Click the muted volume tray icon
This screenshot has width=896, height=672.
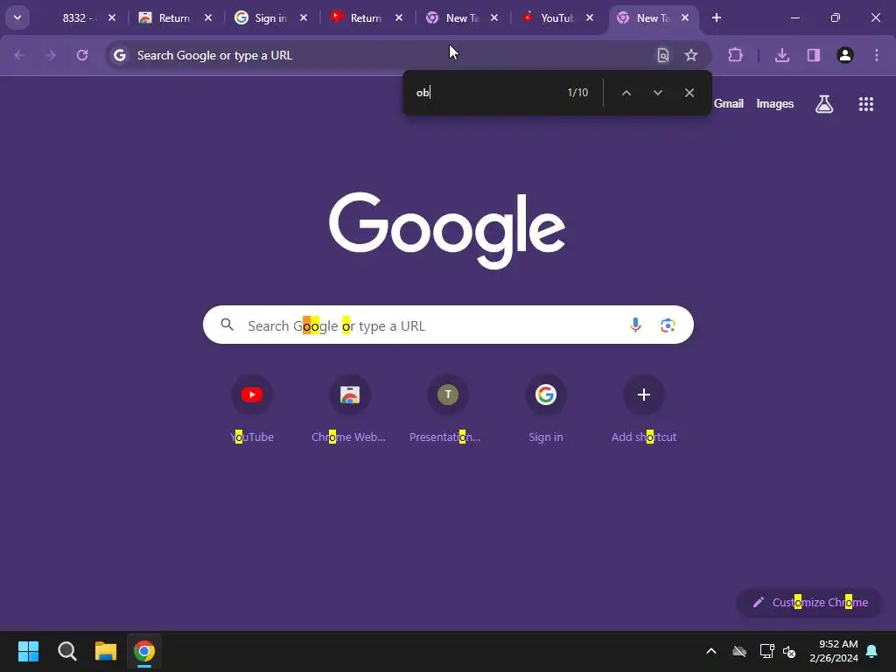coord(790,651)
